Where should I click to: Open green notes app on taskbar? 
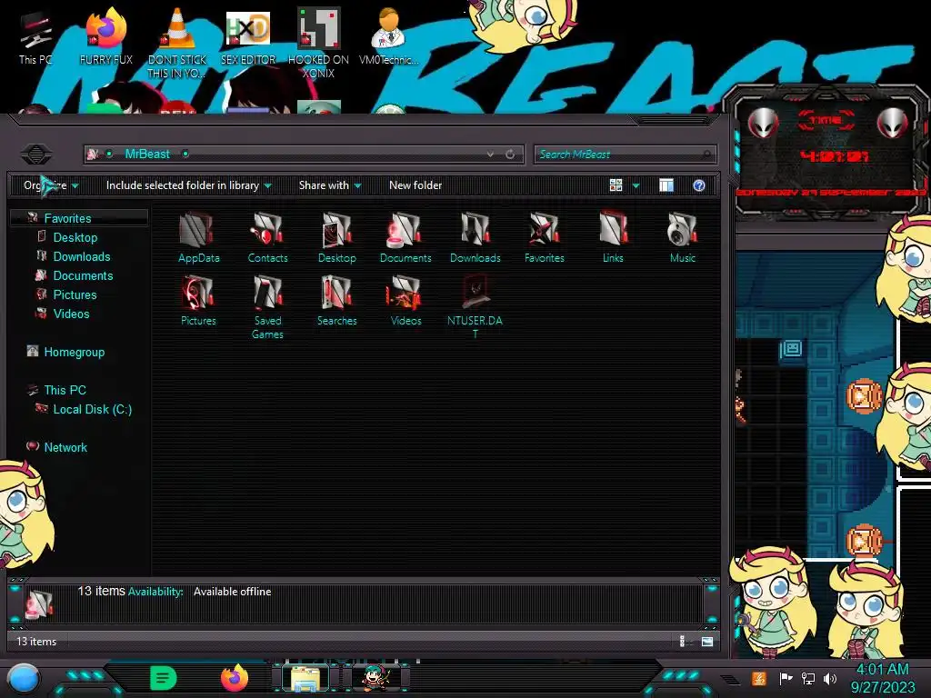(x=164, y=678)
